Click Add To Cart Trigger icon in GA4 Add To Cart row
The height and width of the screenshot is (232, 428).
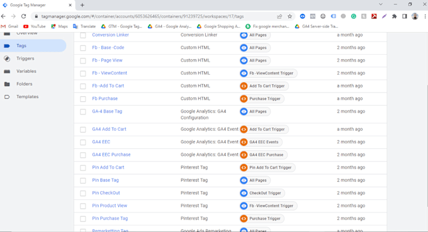point(244,130)
